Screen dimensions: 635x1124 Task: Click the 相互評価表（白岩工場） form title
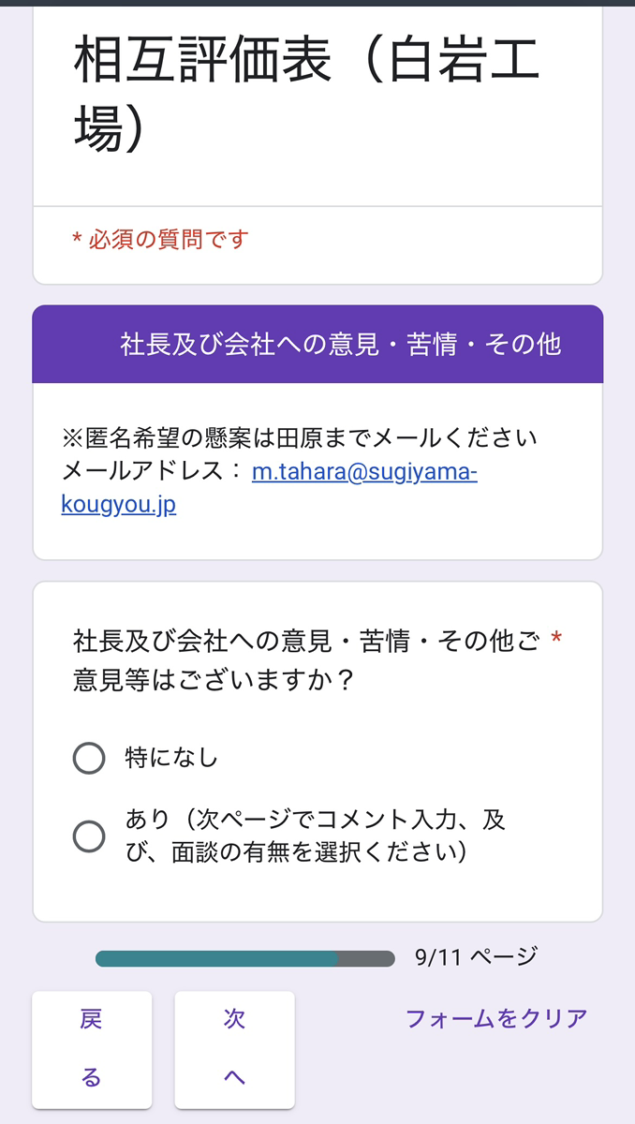[x=306, y=96]
